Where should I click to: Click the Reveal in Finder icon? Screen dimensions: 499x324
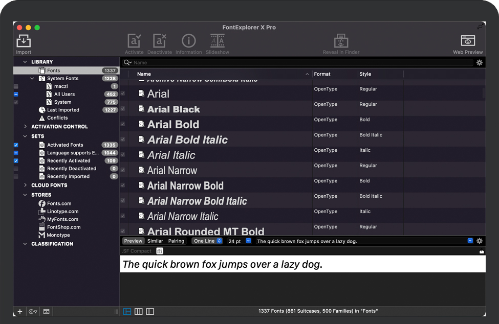(x=341, y=41)
